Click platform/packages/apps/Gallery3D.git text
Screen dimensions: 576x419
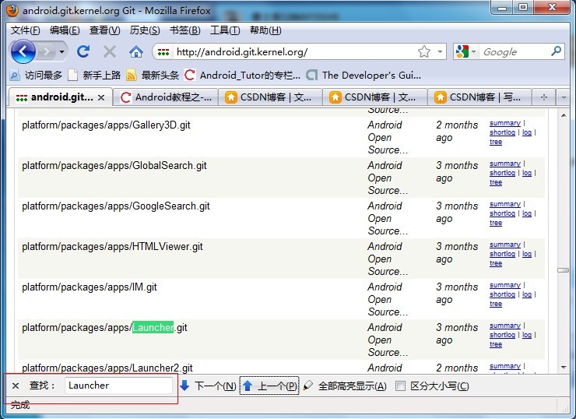tap(106, 125)
